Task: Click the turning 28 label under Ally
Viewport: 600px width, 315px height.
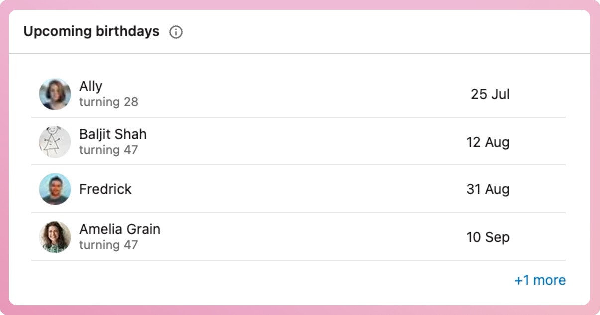Action: (108, 102)
